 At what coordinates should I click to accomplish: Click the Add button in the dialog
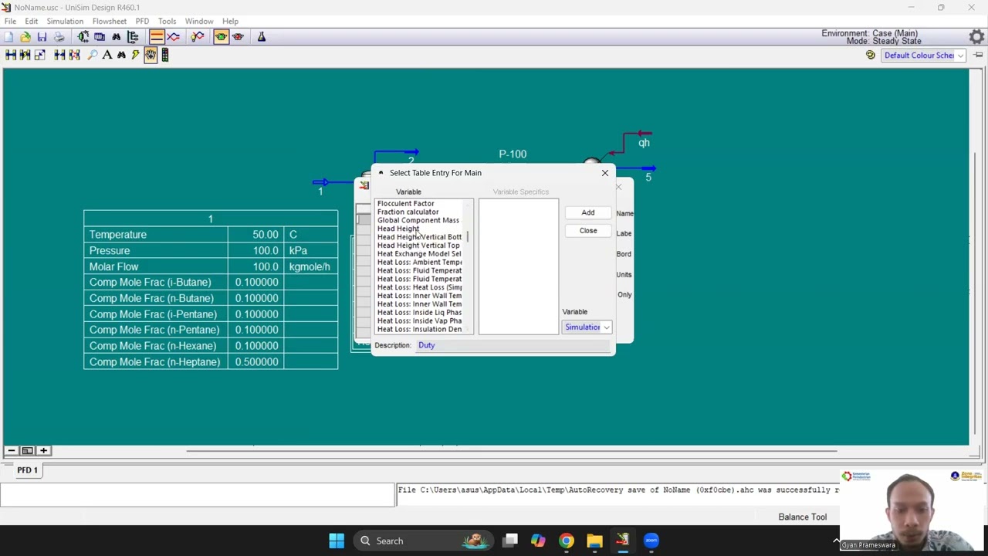[x=588, y=213]
